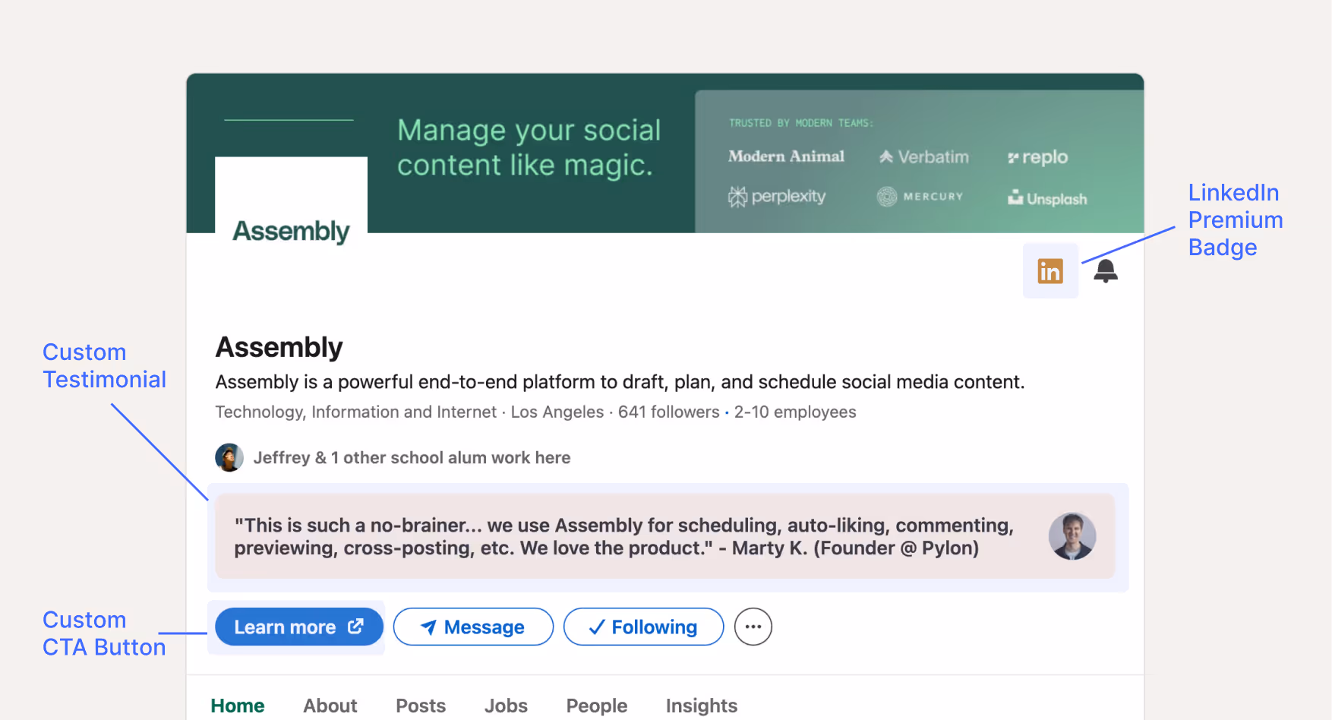Image resolution: width=1332 pixels, height=720 pixels.
Task: Open the Posts tab
Action: (x=421, y=706)
